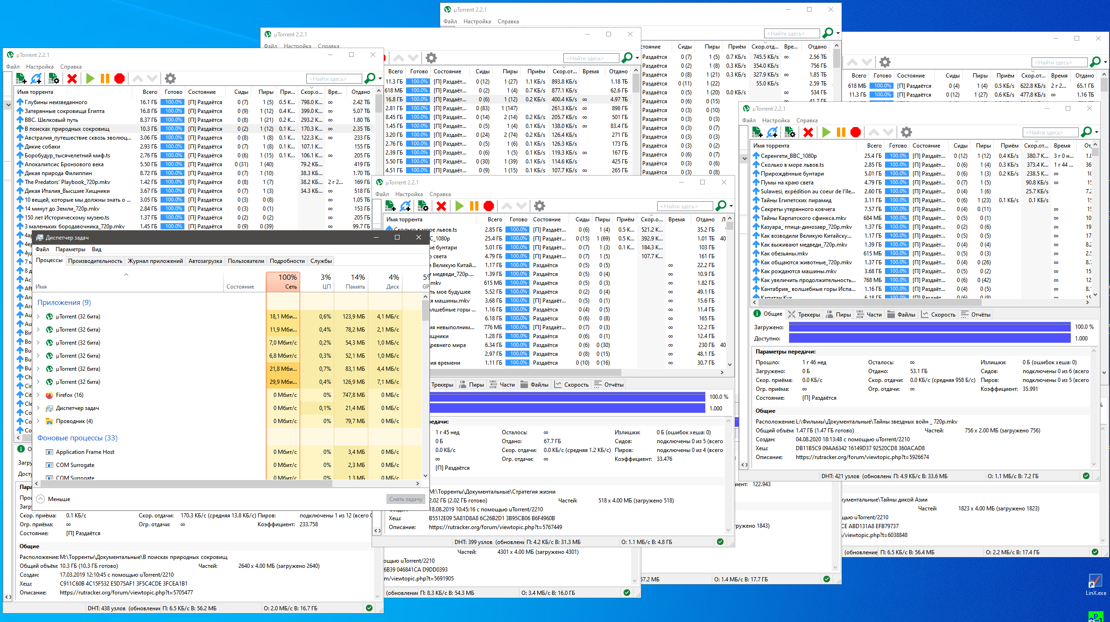Click green magnifier search icon in leftmost µTorrent window
1110x622 pixels.
(369, 78)
